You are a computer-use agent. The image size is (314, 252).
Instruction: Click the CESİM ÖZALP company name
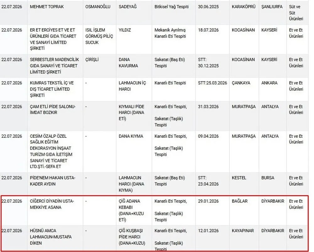(x=51, y=151)
